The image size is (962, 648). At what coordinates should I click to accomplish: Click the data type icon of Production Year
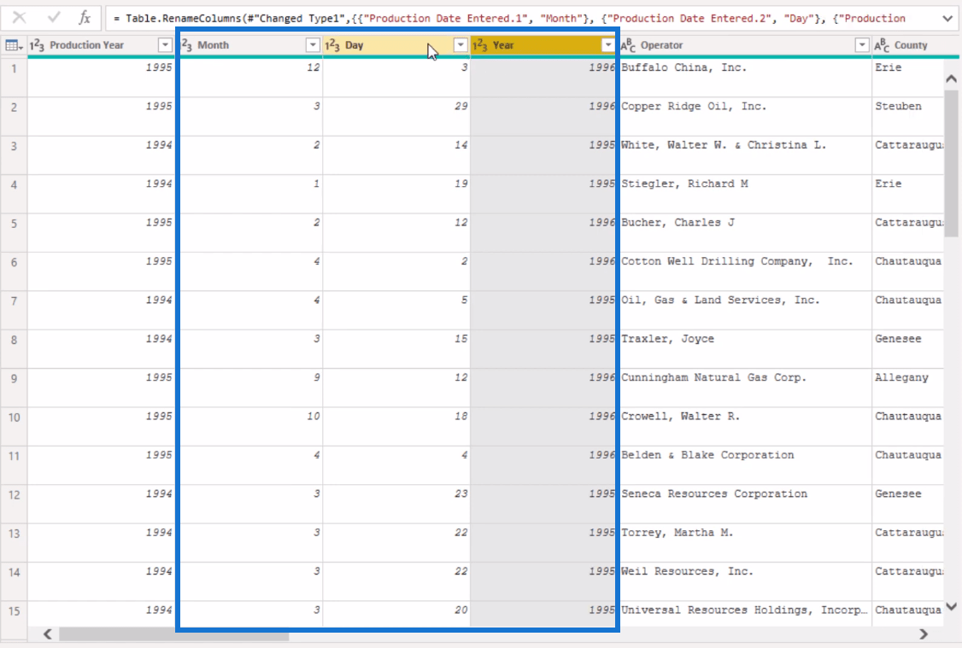pyautogui.click(x=38, y=45)
